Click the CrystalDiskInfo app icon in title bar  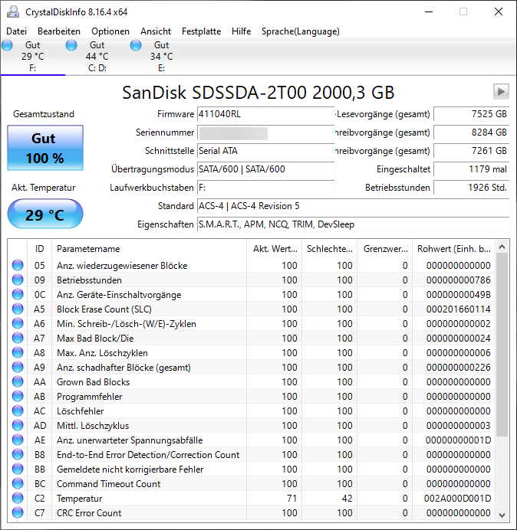tap(13, 11)
